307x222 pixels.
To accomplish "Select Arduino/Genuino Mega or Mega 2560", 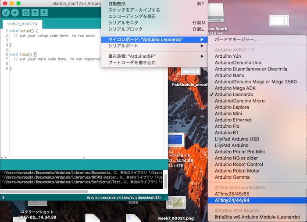I will (257, 82).
